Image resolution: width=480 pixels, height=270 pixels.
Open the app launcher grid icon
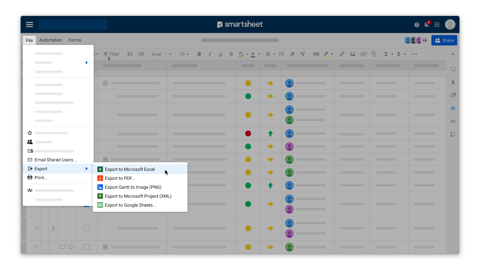pyautogui.click(x=437, y=25)
